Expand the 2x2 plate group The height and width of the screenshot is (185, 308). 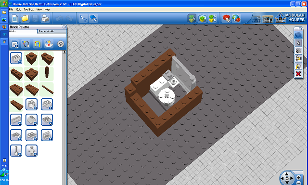pyautogui.click(x=47, y=120)
